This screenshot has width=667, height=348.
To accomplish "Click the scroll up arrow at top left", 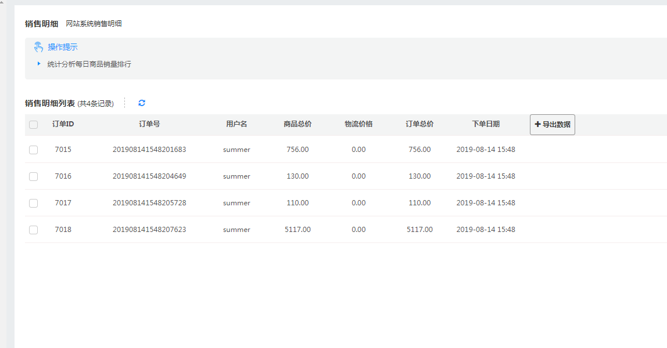I will coord(2,3).
